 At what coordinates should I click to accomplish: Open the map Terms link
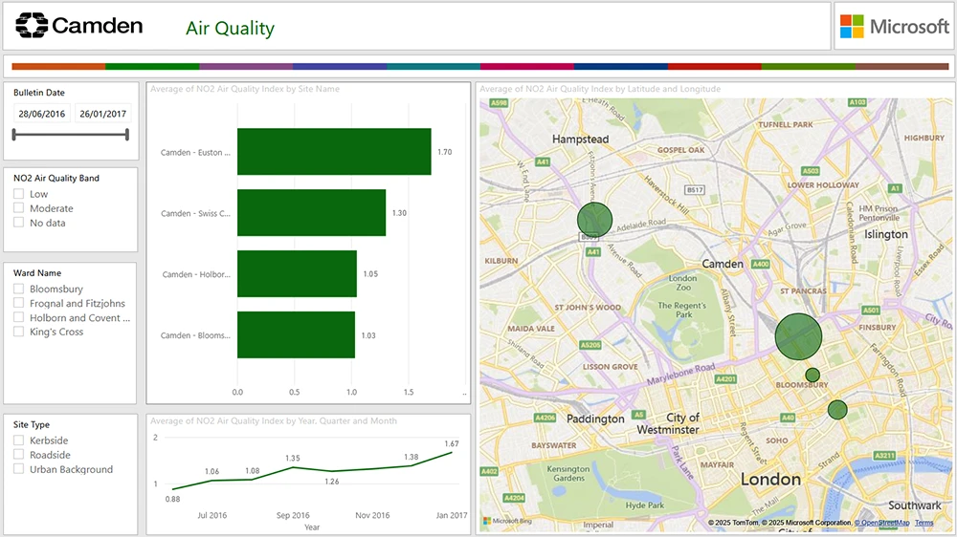[x=924, y=523]
